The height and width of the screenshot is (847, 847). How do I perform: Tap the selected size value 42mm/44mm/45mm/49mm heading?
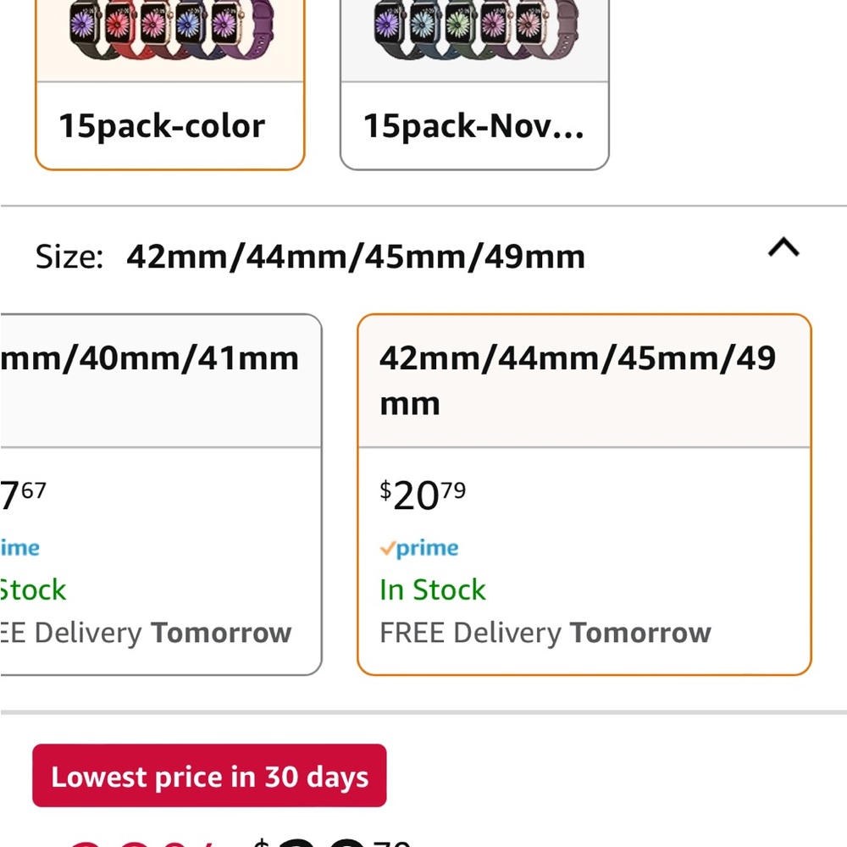coord(356,257)
